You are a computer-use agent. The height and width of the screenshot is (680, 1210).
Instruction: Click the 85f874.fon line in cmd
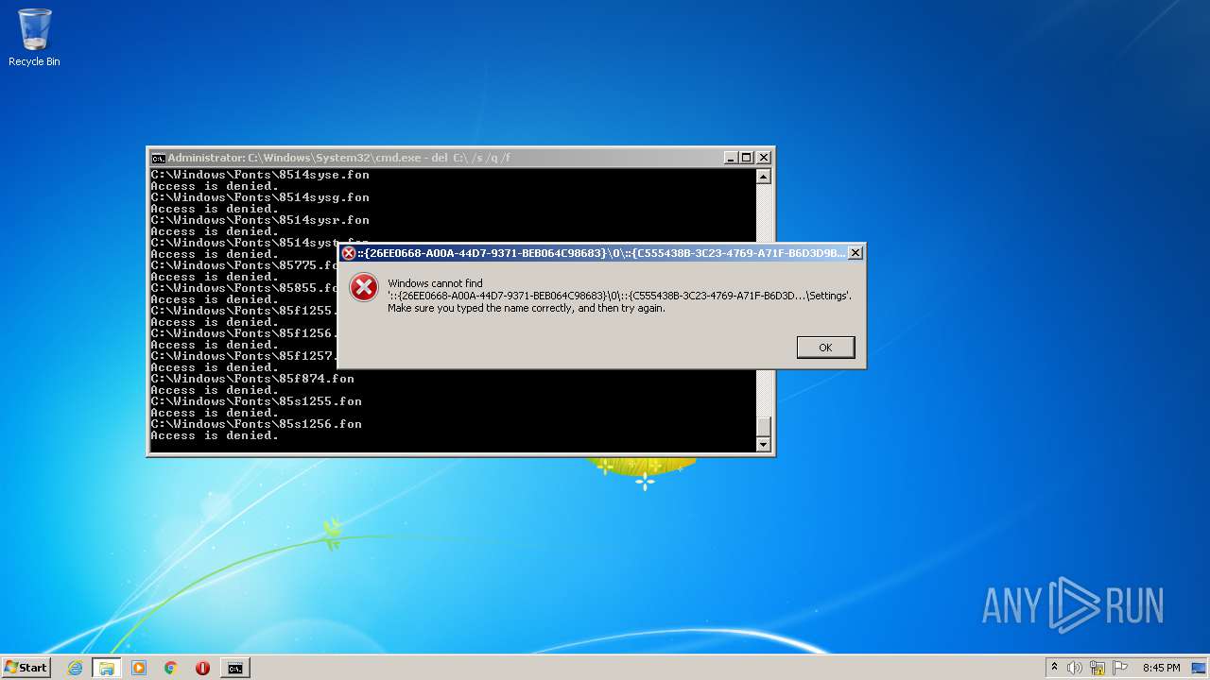coord(252,379)
